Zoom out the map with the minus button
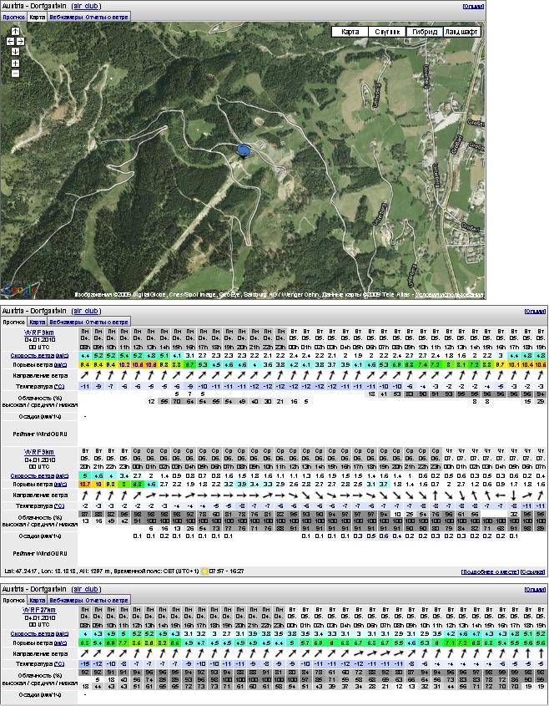This screenshot has height=706, width=549. pyautogui.click(x=15, y=73)
